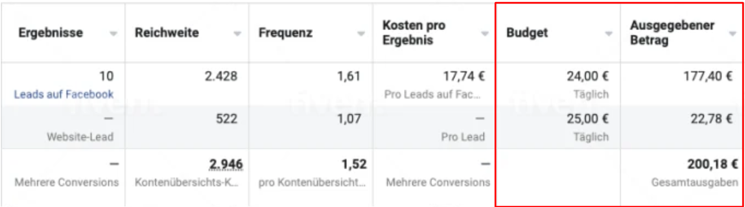Select the 25,00 € daily budget cell
Viewport: 745px width, 207px height.
(587, 119)
